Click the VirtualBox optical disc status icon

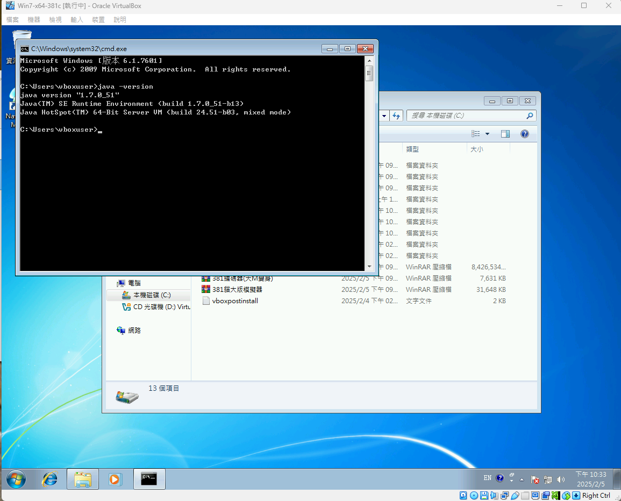(474, 496)
